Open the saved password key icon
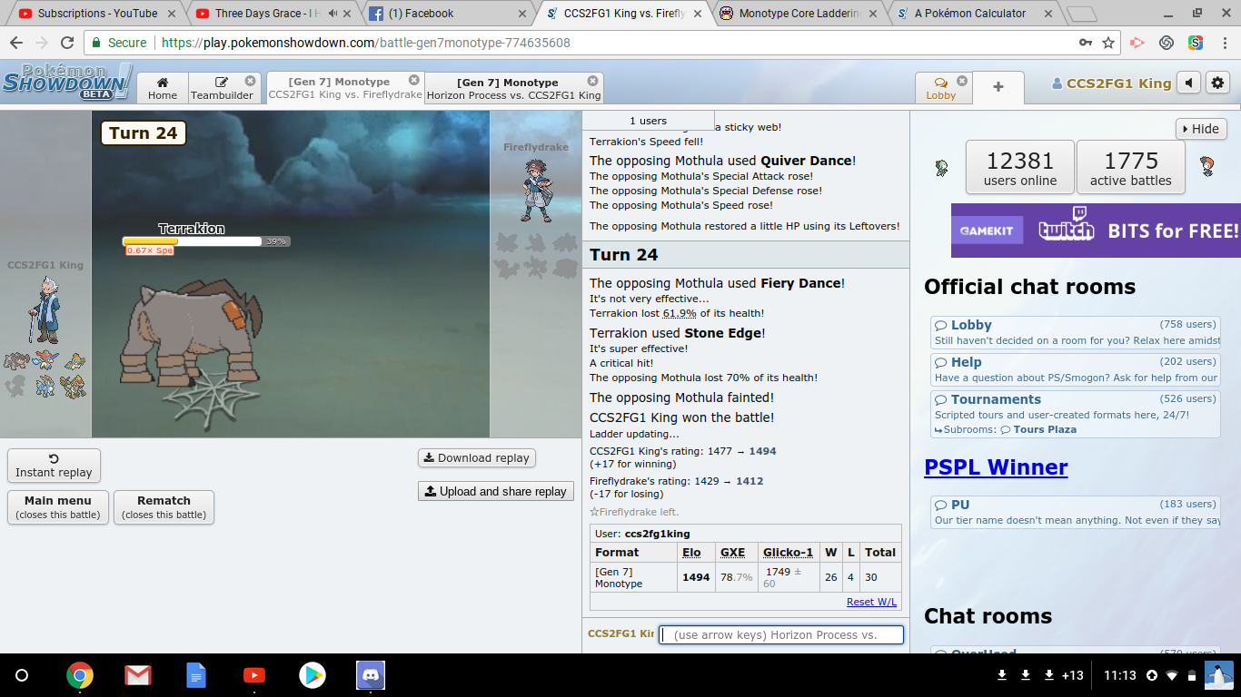Viewport: 1241px width, 697px height. [x=1086, y=43]
